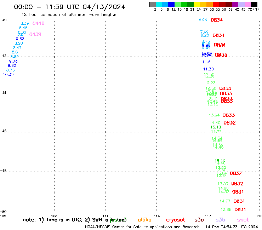Click the red 0831 timestamp beside 14.32
This screenshot has height=230, width=262.
pos(238,192)
